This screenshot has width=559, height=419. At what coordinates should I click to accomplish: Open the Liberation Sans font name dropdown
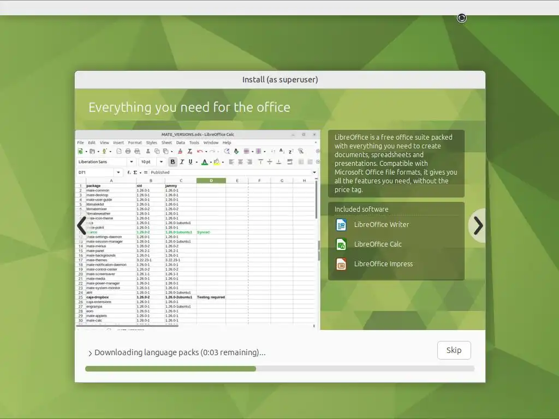(x=131, y=161)
